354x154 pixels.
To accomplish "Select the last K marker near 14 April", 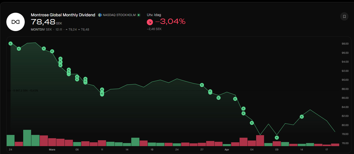I will 302,117.
